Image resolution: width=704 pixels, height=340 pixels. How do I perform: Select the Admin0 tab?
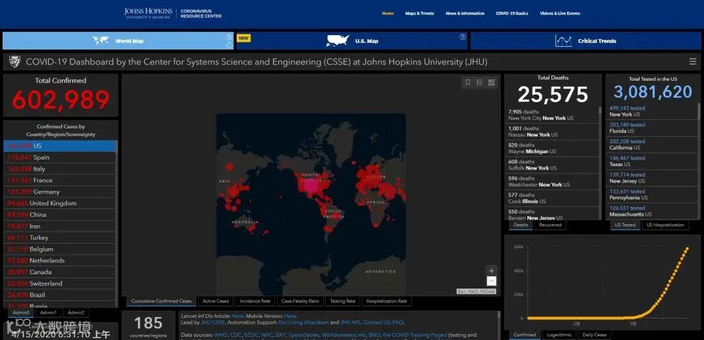(x=21, y=313)
